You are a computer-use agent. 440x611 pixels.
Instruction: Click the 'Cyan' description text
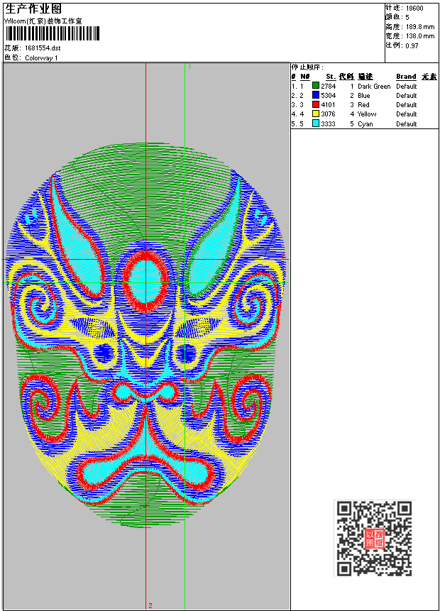pos(365,124)
